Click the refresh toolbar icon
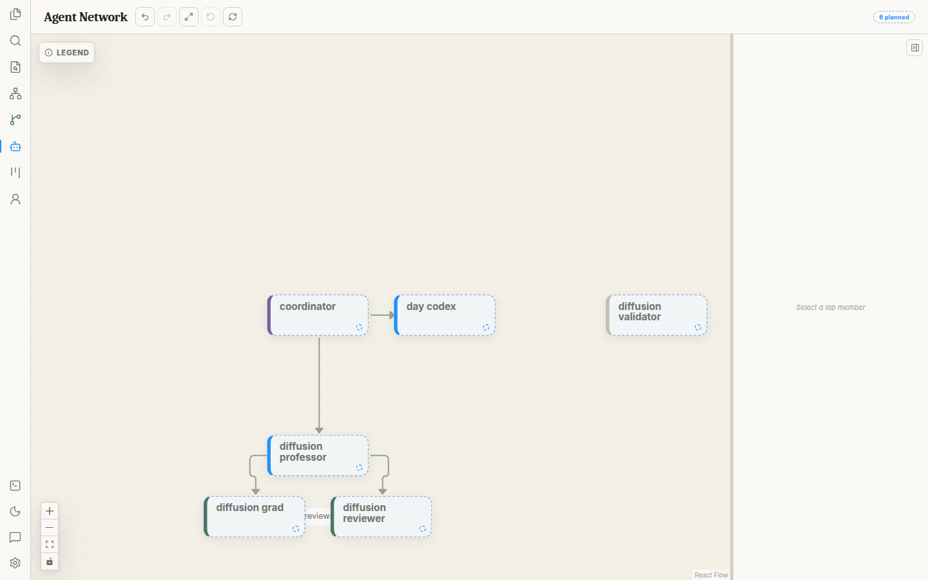 point(233,17)
